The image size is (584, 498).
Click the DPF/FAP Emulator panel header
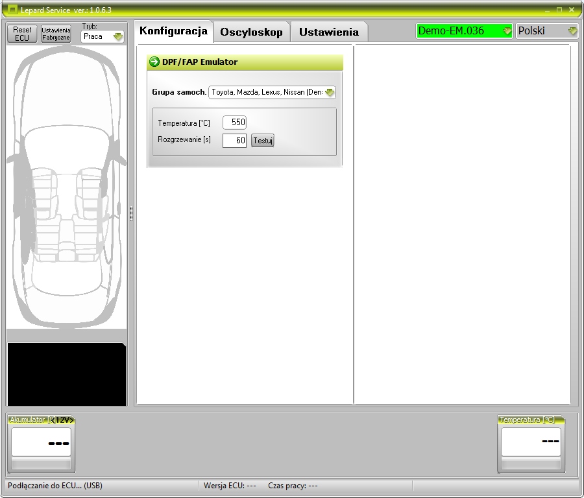[x=245, y=62]
